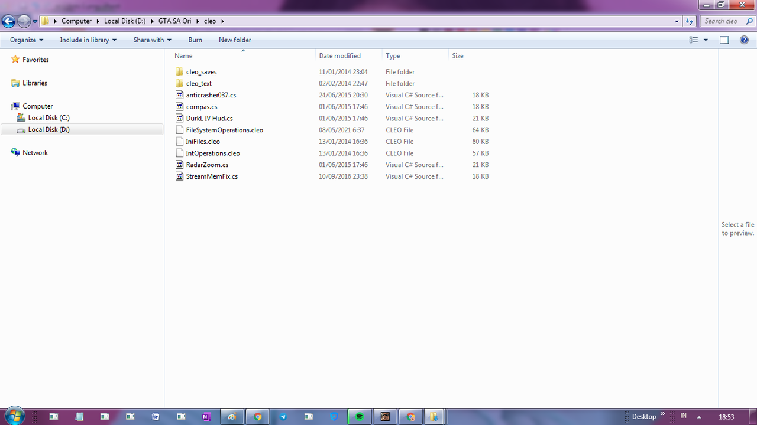Expand the arrow after cleo in the breadcrumb

[x=222, y=21]
